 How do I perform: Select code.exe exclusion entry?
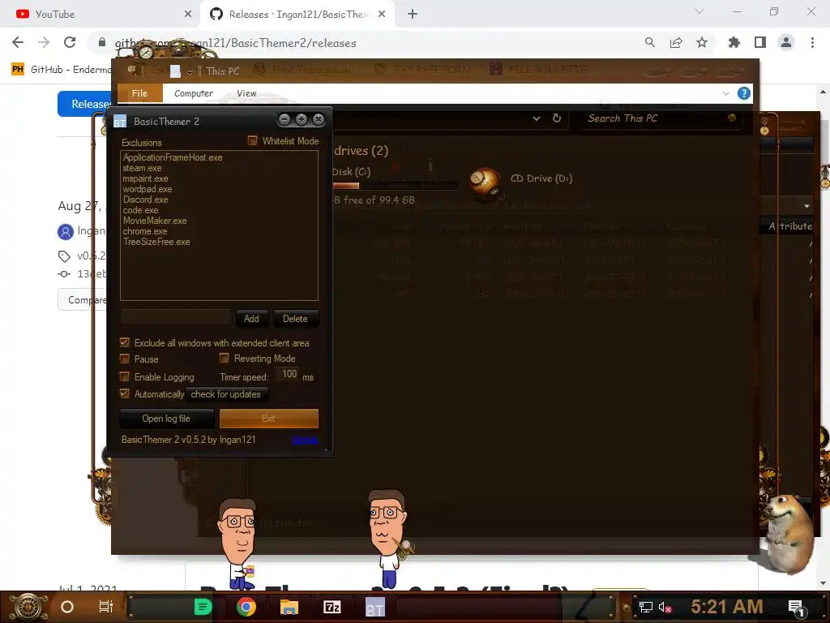[x=140, y=210]
